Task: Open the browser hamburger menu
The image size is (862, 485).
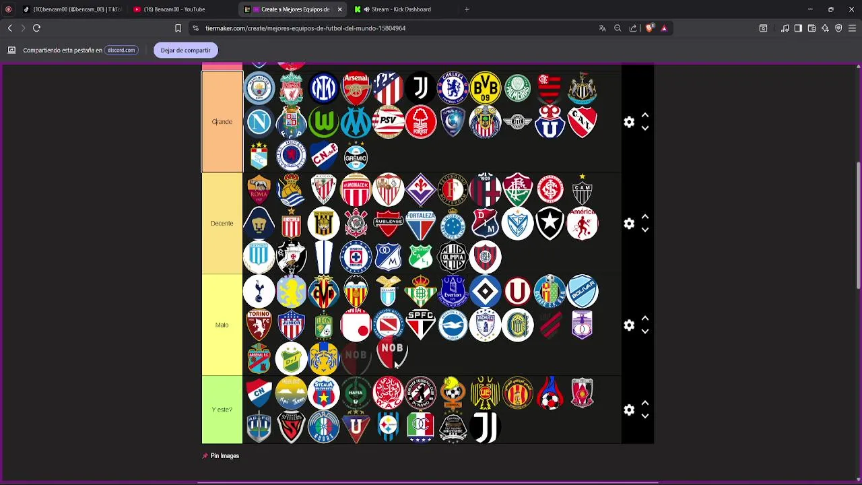Action: (852, 28)
